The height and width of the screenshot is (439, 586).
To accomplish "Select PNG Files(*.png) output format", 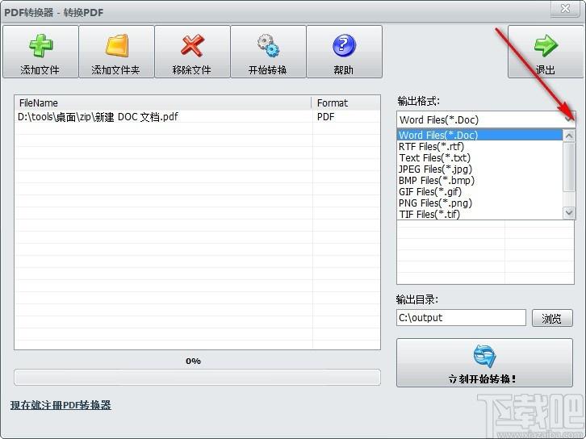I will coord(480,203).
